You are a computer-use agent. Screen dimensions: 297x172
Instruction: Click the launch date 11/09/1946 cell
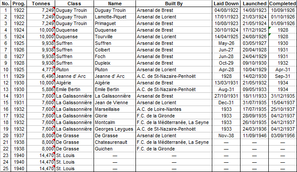(254, 135)
